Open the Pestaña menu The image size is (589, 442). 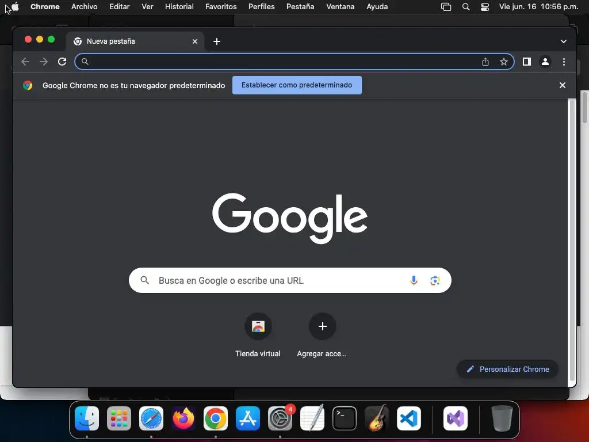tap(300, 7)
